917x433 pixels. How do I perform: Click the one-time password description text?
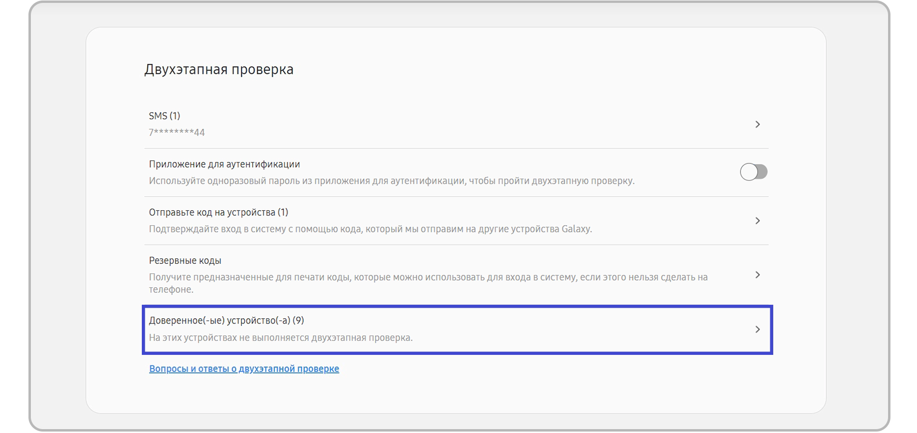click(392, 181)
